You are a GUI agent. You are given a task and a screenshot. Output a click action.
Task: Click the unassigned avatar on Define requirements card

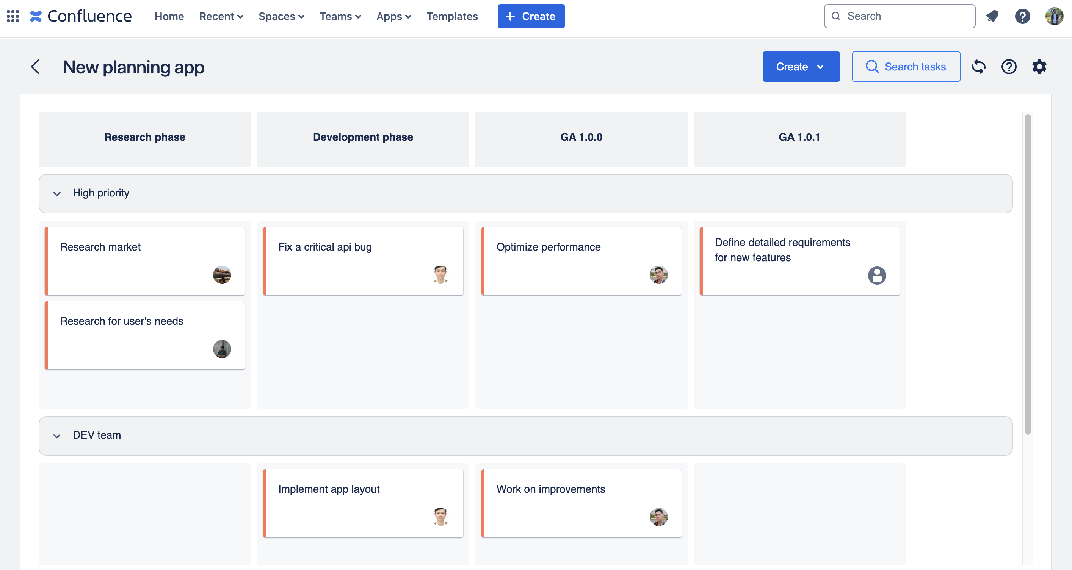click(x=876, y=275)
